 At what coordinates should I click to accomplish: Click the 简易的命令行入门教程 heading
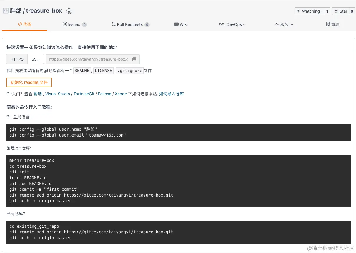(x=29, y=107)
